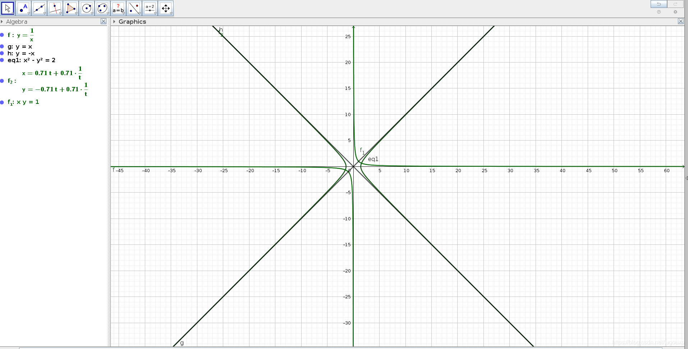The image size is (688, 349).
Task: Click the Graphics panel title
Action: click(x=132, y=22)
